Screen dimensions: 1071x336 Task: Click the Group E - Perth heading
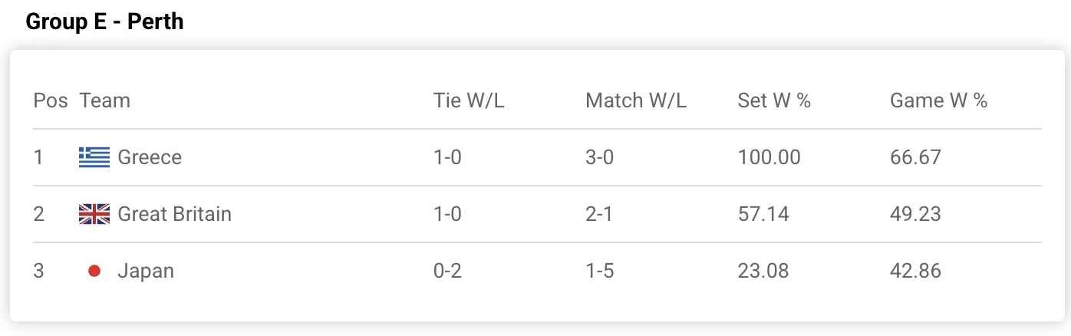coord(105,21)
